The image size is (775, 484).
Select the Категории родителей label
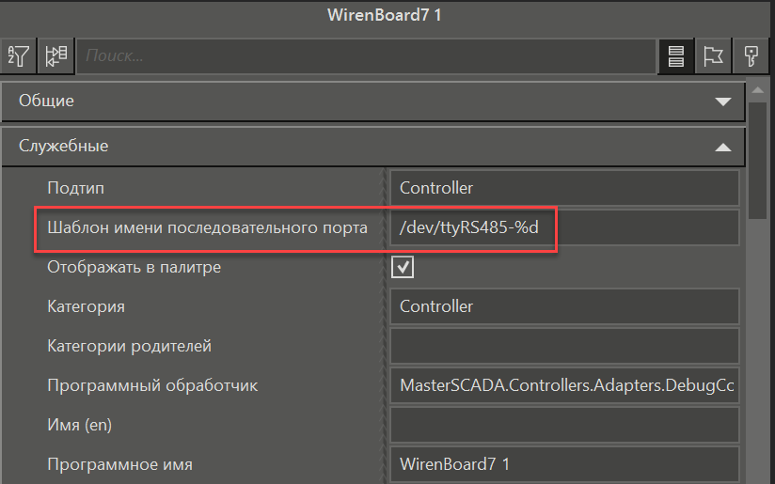[129, 346]
